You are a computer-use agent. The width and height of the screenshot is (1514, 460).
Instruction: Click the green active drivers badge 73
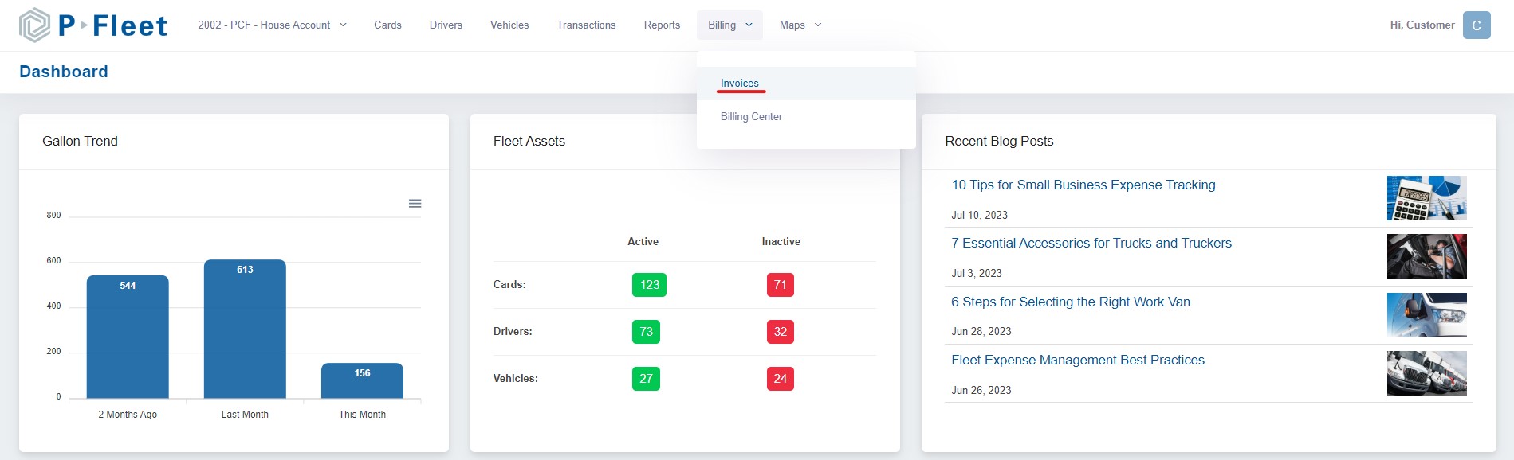click(646, 332)
